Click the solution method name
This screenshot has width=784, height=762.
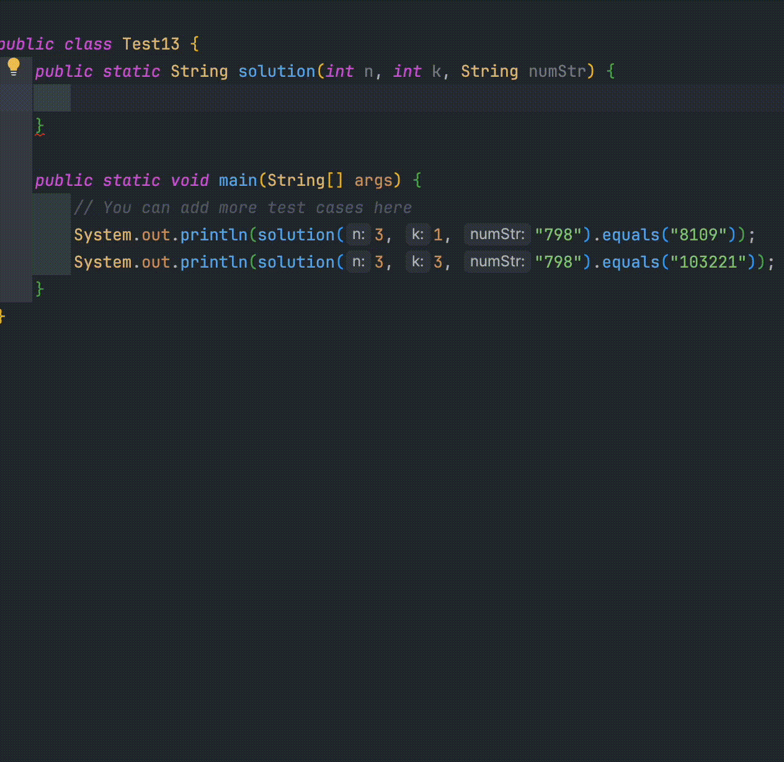pyautogui.click(x=277, y=71)
